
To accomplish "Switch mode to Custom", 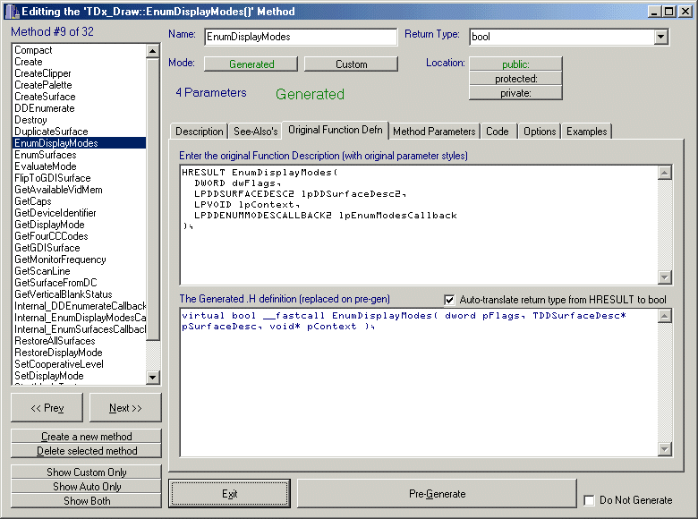I will 351,64.
